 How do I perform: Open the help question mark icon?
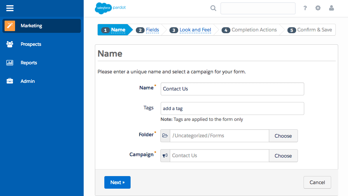click(x=305, y=8)
